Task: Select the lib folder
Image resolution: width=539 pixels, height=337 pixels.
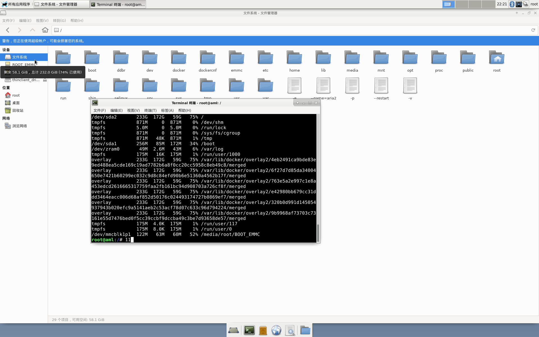Action: pyautogui.click(x=323, y=62)
